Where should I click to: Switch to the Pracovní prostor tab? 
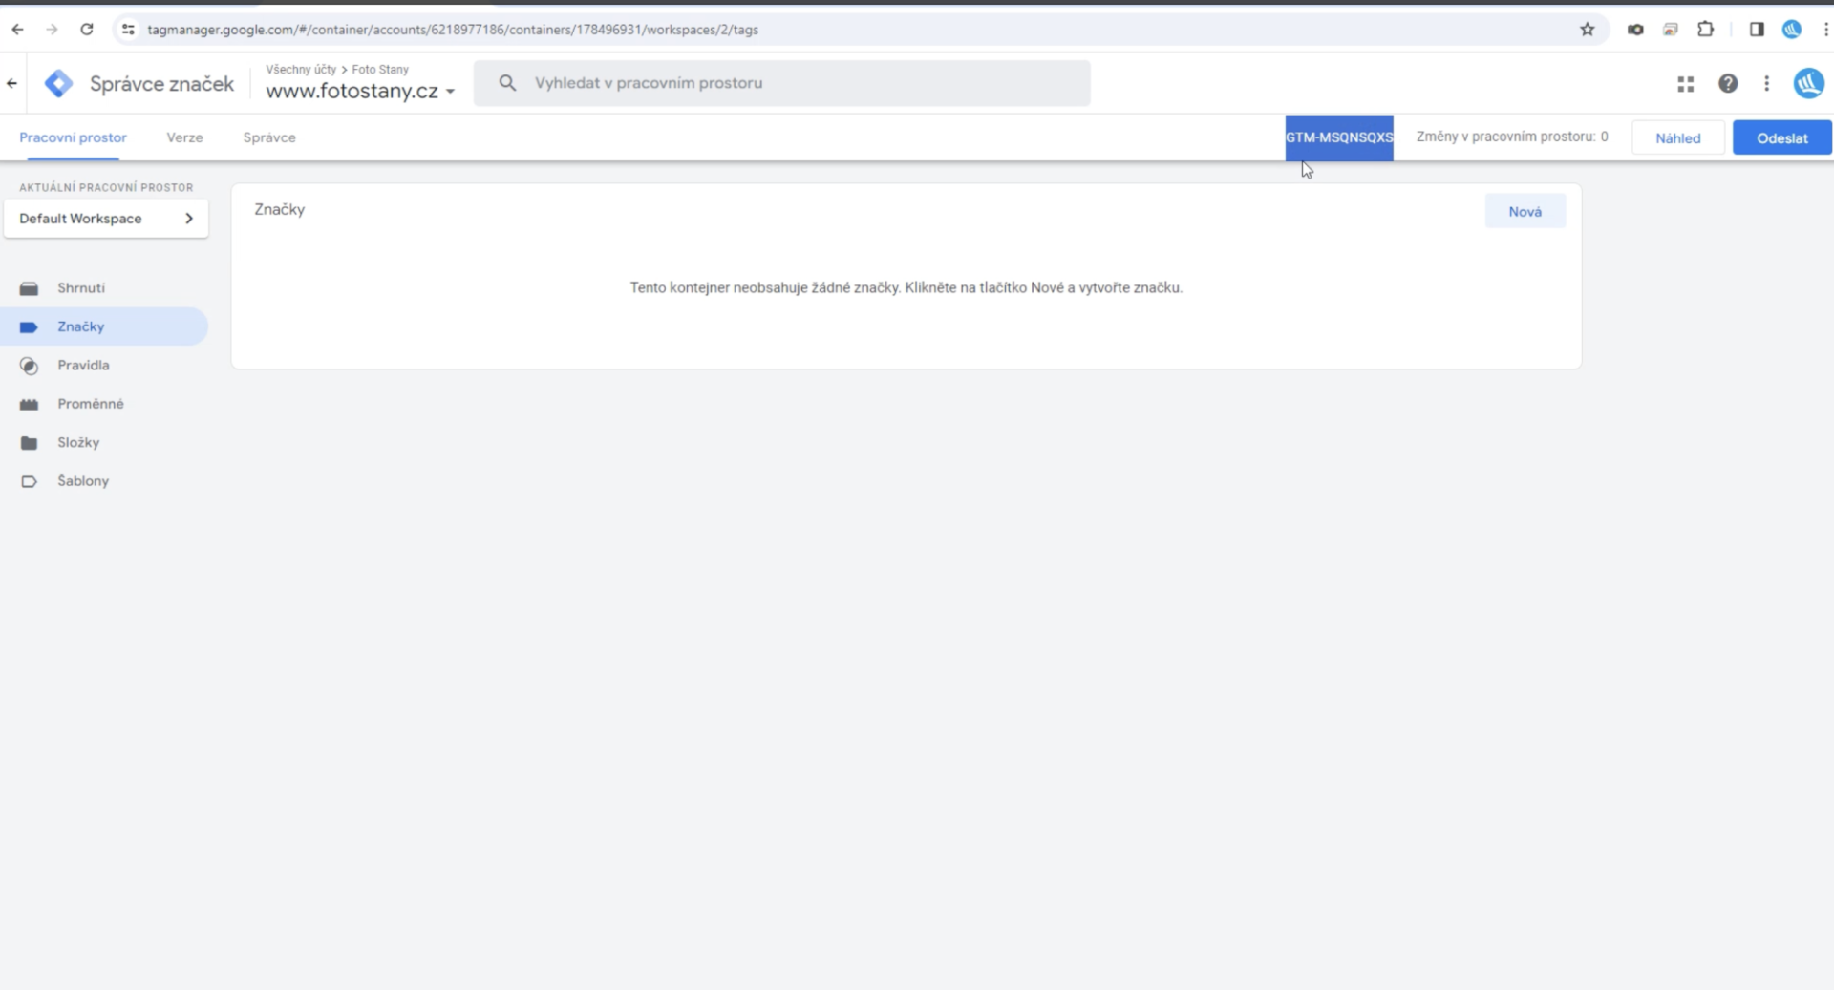click(73, 137)
